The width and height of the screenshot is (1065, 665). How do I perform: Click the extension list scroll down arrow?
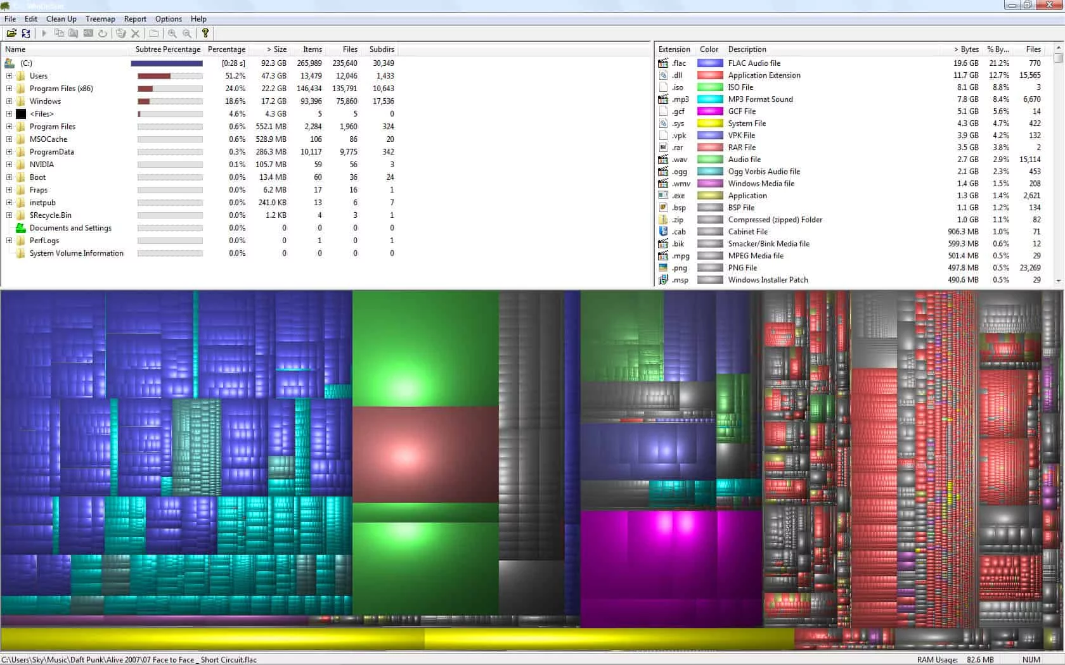[1059, 281]
